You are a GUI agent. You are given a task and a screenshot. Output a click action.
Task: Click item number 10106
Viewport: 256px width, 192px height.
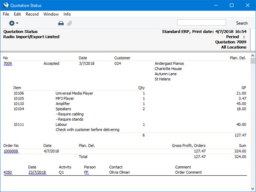[19, 94]
